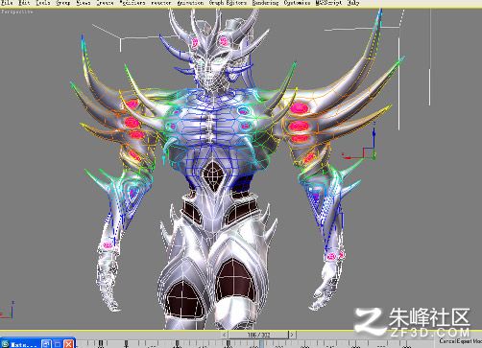482x348 pixels.
Task: Open the Rendering menu
Action: click(x=265, y=3)
